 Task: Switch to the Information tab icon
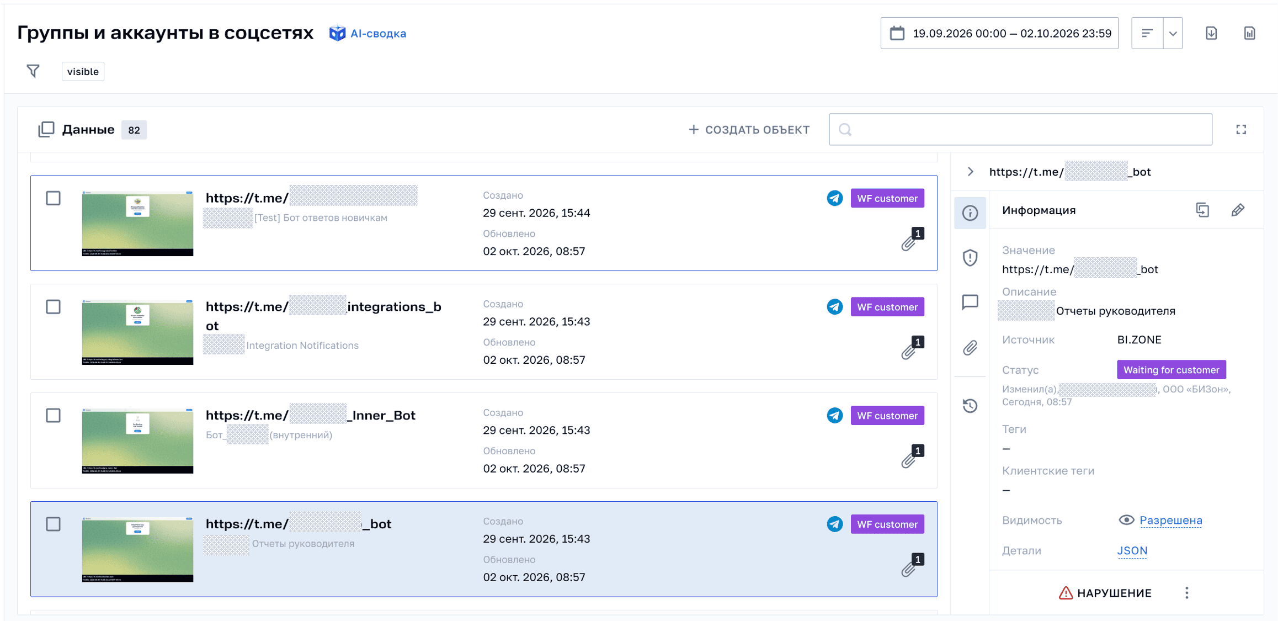coord(970,213)
